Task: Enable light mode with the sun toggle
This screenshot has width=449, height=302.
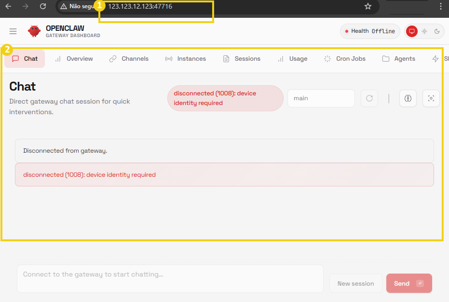Action: click(424, 31)
